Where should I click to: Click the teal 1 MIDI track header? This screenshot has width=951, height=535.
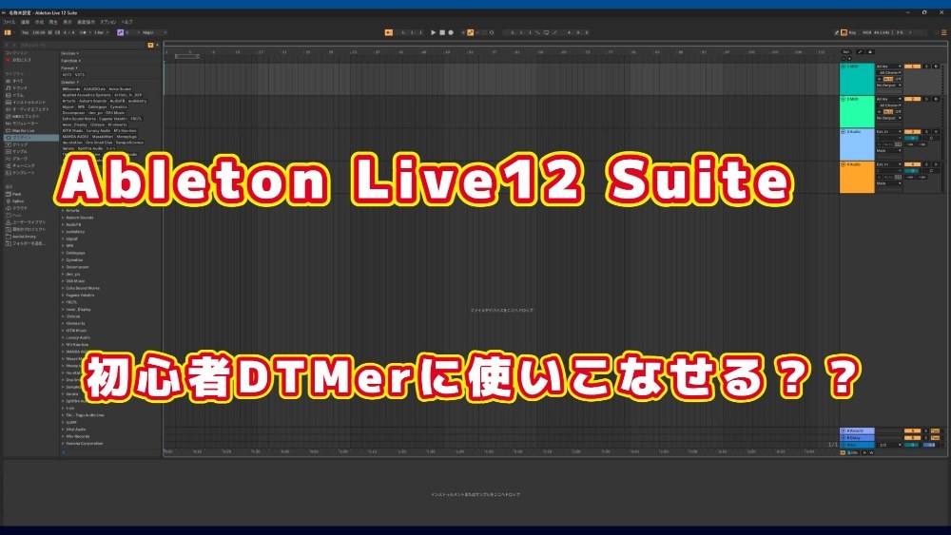(857, 79)
